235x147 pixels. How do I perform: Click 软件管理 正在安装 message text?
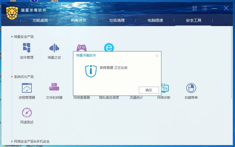(114, 68)
